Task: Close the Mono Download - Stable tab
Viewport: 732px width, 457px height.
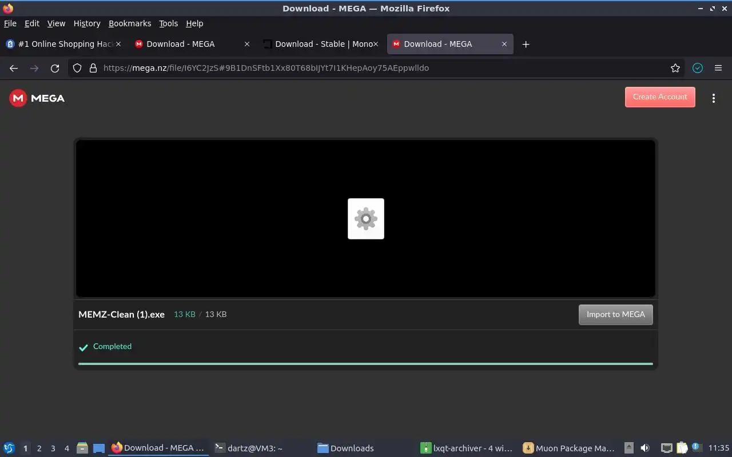Action: pos(376,44)
